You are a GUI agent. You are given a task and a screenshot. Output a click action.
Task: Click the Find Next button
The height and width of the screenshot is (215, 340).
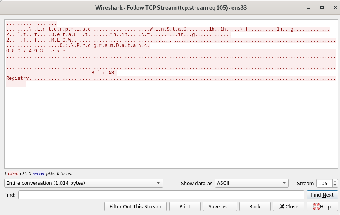(x=322, y=195)
